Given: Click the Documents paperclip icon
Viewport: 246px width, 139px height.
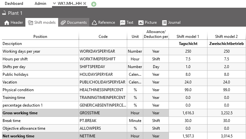Looking at the screenshot, I should point(63,22).
